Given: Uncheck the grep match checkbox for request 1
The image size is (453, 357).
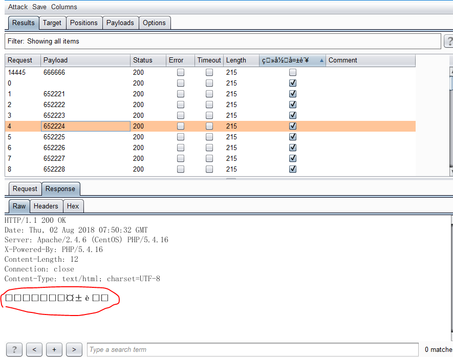Looking at the screenshot, I should point(293,94).
